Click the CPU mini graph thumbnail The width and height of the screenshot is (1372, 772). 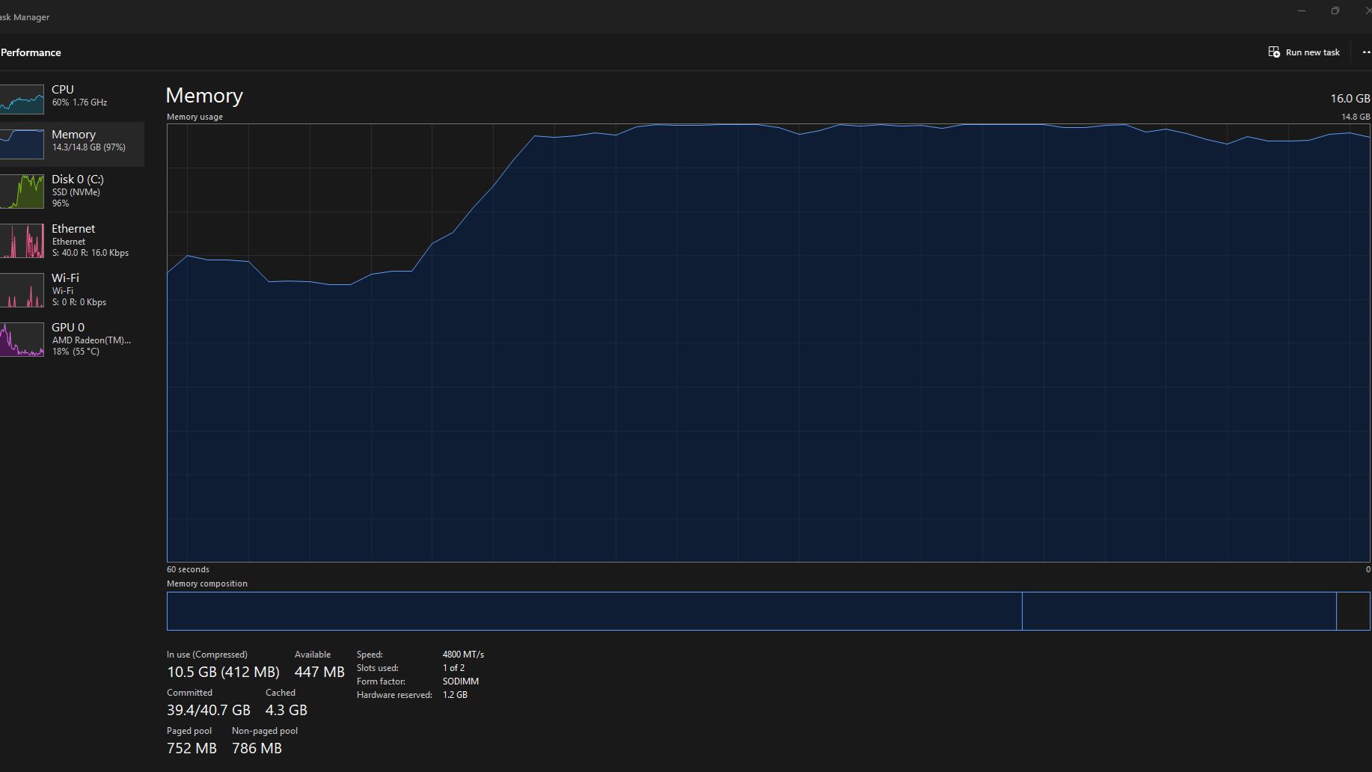(x=22, y=99)
